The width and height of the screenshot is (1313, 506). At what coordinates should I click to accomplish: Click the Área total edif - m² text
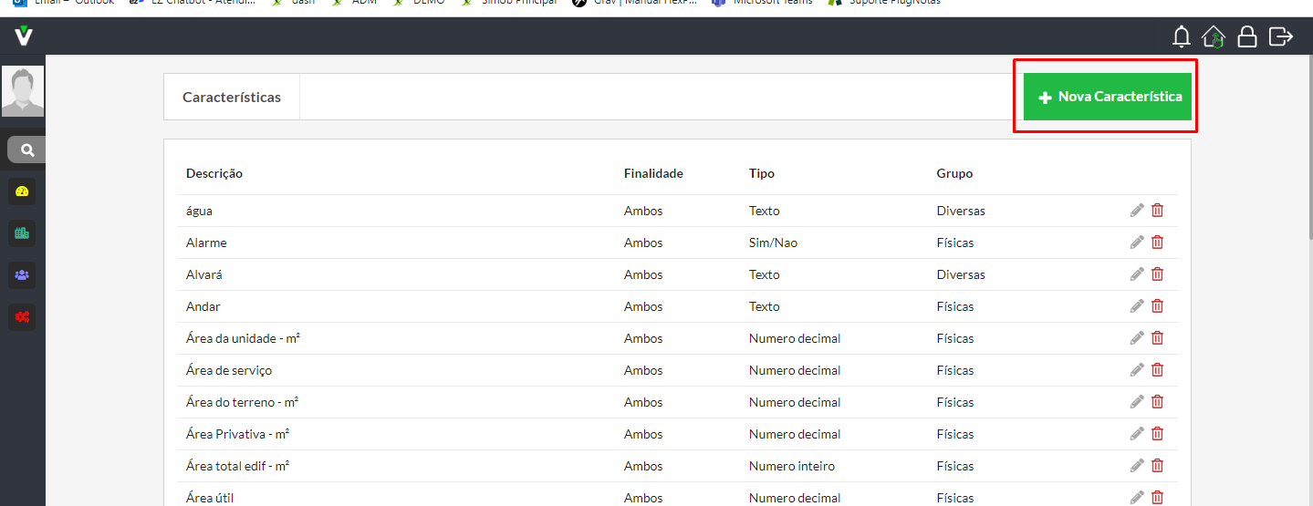[238, 466]
